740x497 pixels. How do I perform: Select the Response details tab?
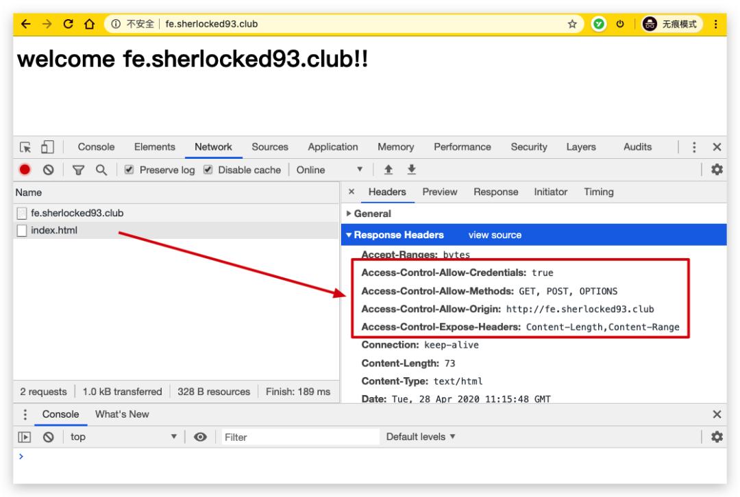(x=496, y=192)
